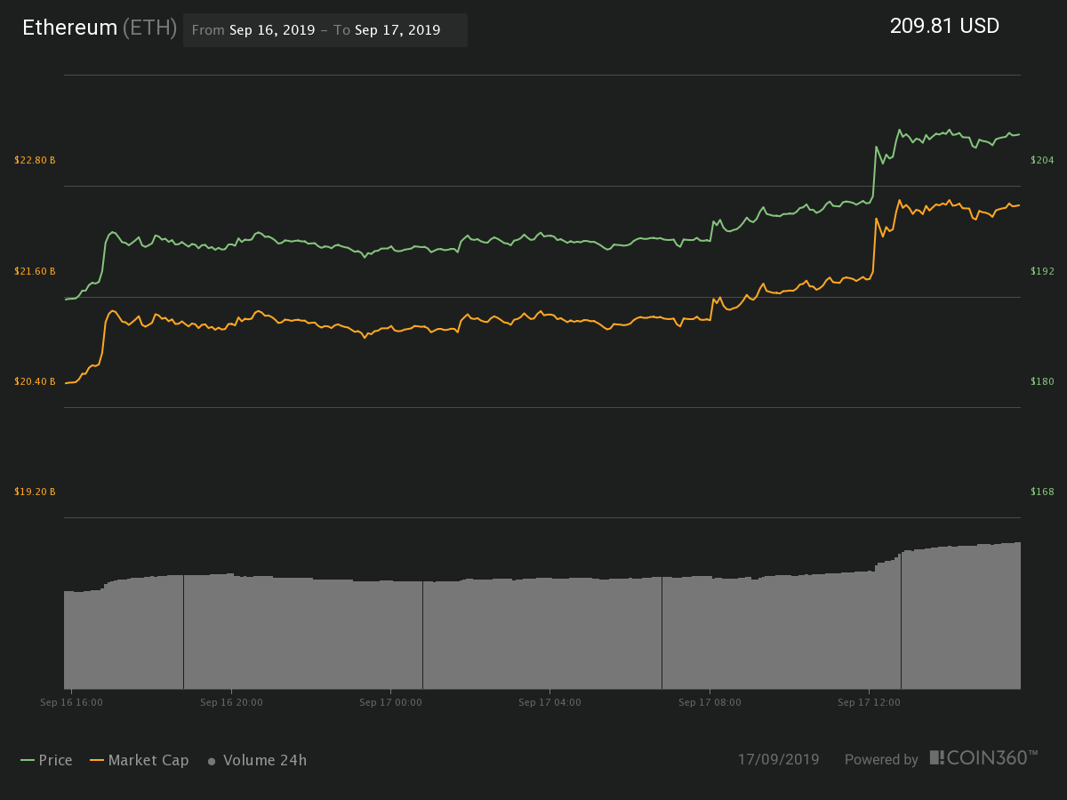Click the $204 price axis label
The image size is (1067, 800).
tap(1042, 160)
